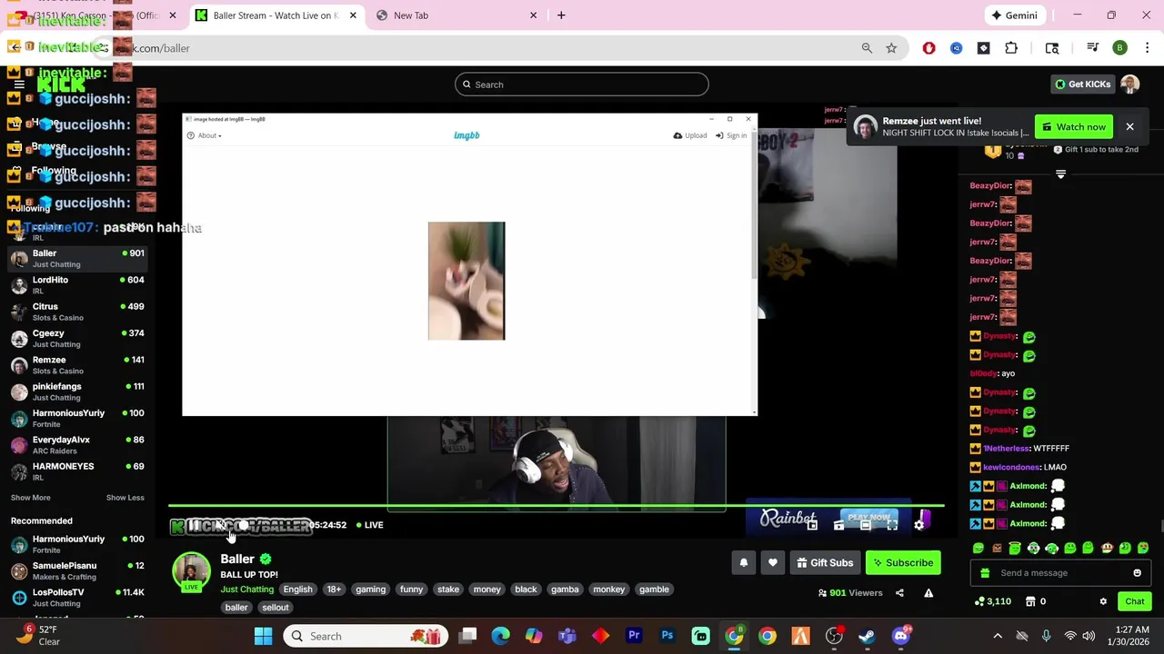Select the sellout tag

[276, 608]
